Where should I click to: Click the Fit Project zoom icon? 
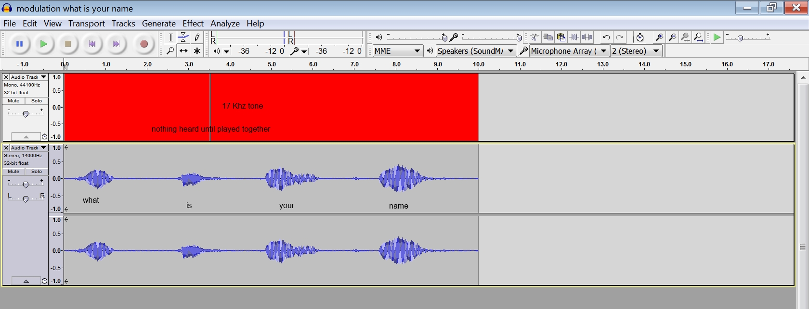pyautogui.click(x=699, y=37)
